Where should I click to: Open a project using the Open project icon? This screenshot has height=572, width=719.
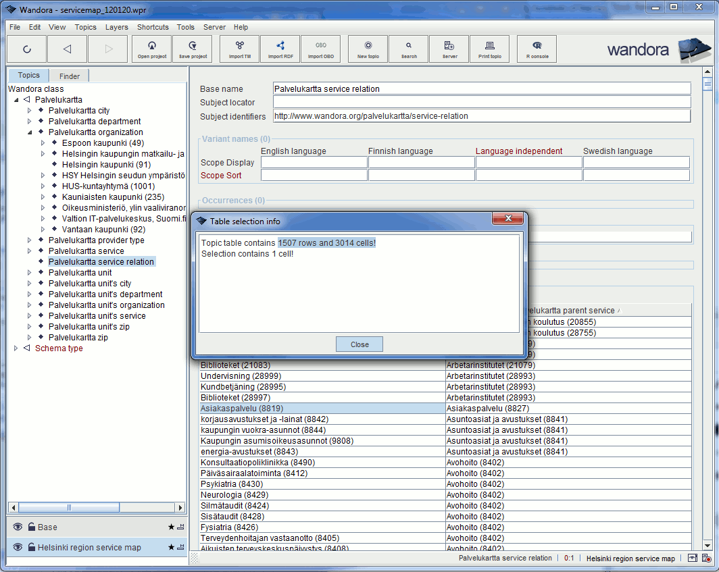(x=151, y=49)
